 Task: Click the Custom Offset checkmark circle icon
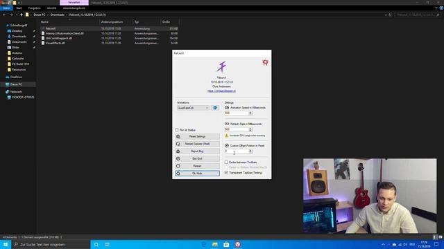point(227,146)
